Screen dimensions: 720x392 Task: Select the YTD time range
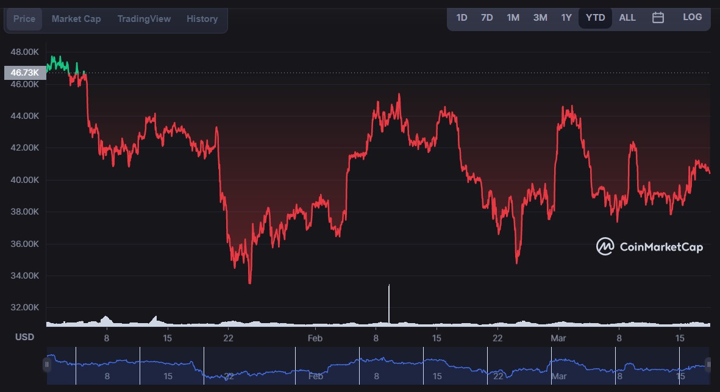point(595,18)
